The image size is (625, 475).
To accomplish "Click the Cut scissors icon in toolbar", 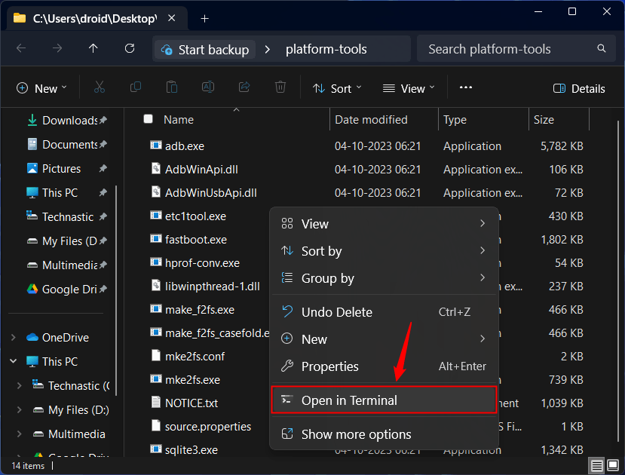I will coord(100,87).
